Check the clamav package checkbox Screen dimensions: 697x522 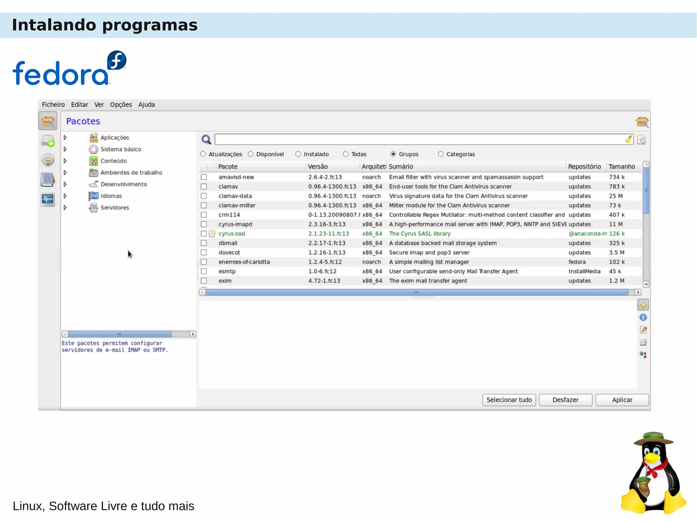point(204,187)
